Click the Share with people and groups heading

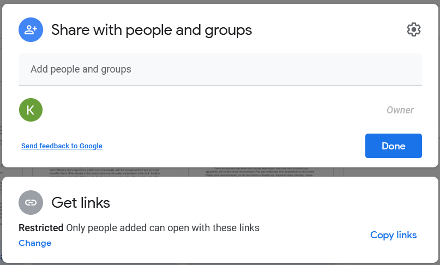tap(152, 30)
